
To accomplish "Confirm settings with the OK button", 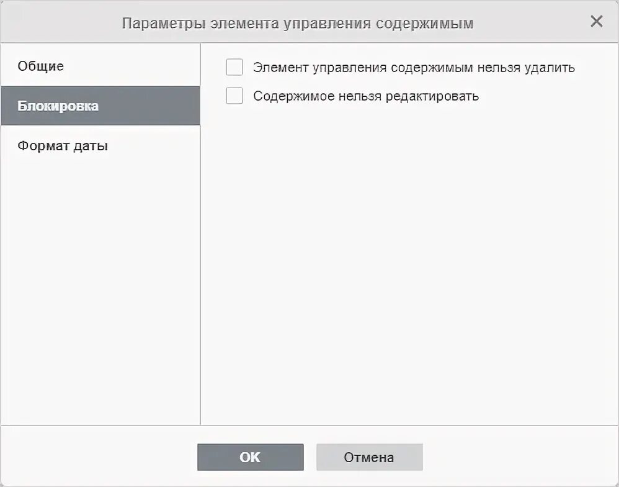I will (x=251, y=457).
